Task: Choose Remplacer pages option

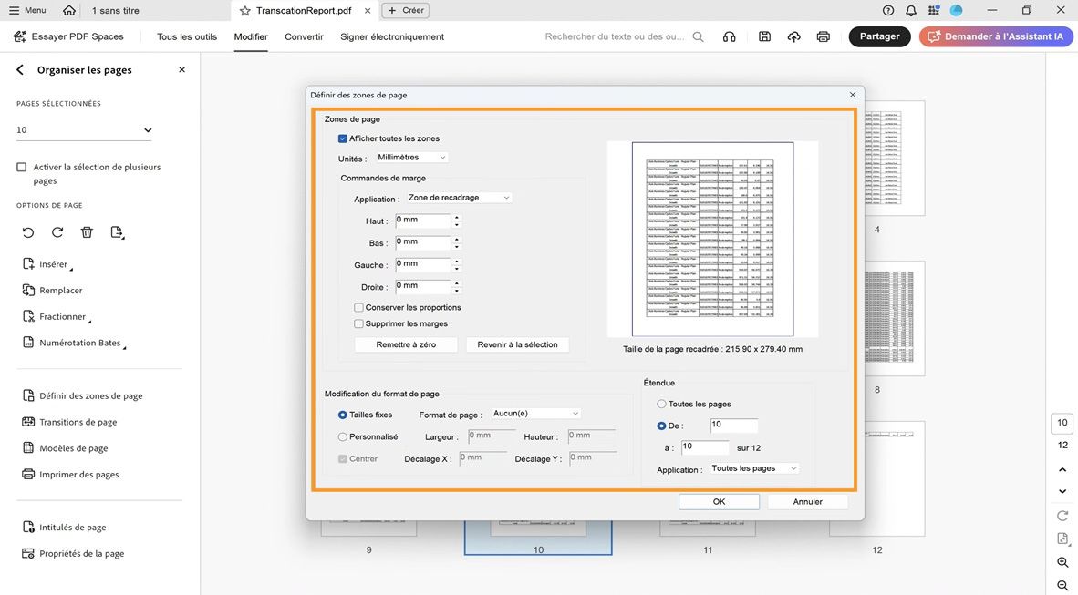Action: click(x=52, y=291)
